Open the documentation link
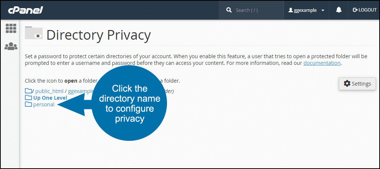 [322, 63]
